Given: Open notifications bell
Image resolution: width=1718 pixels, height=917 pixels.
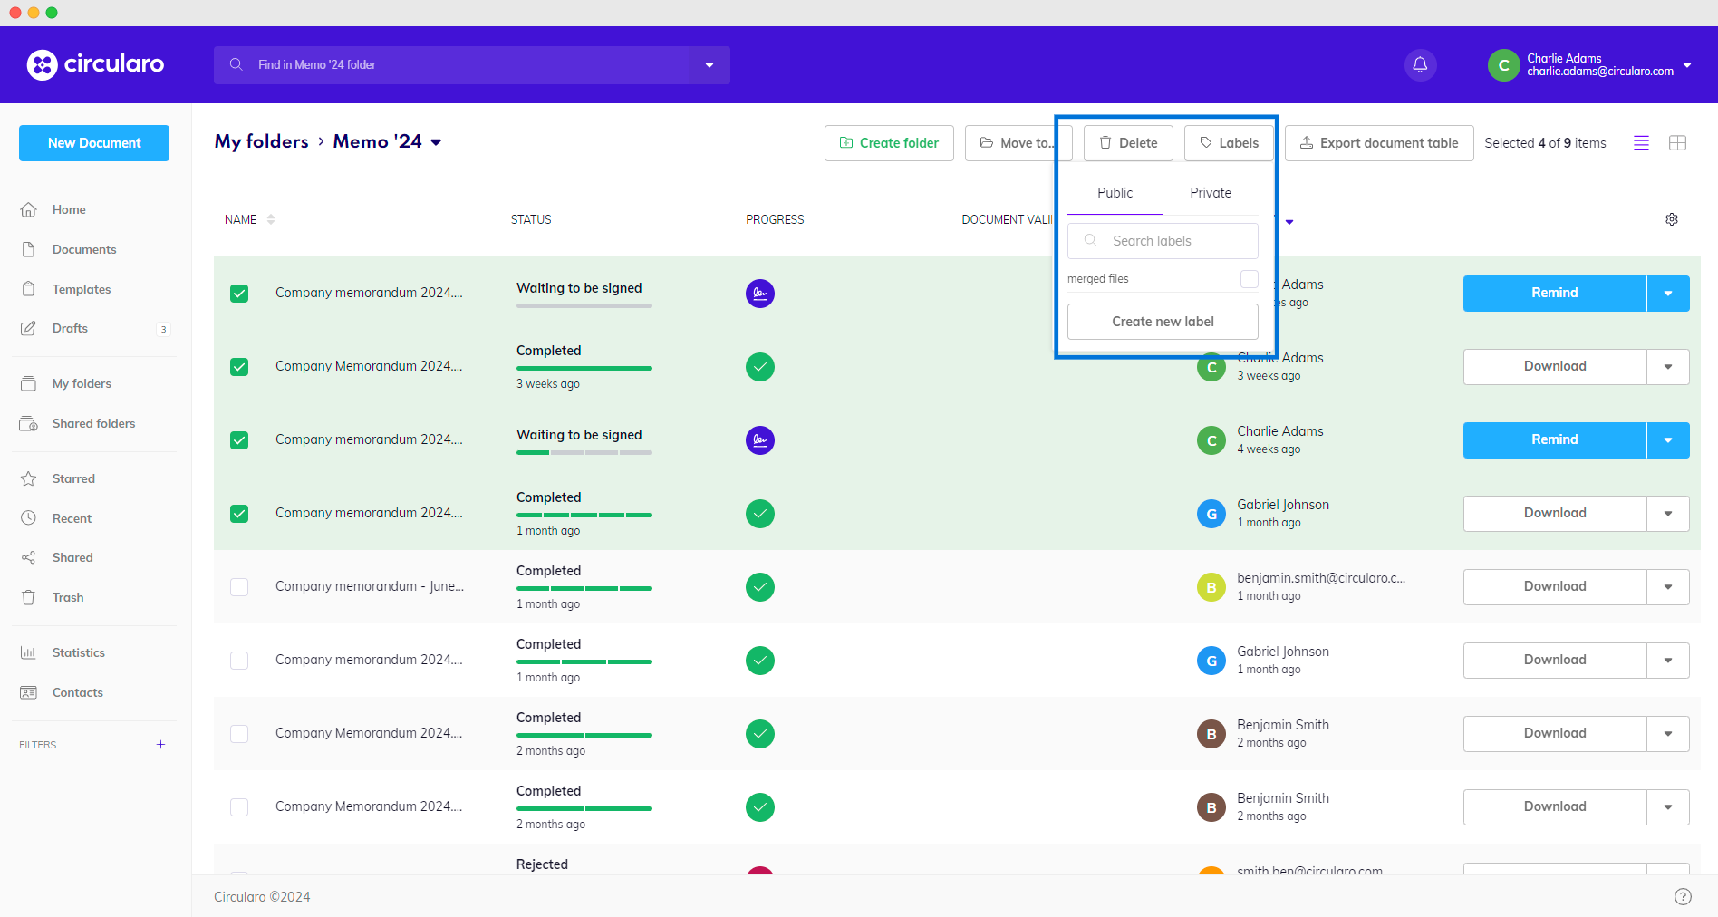Looking at the screenshot, I should pyautogui.click(x=1420, y=64).
